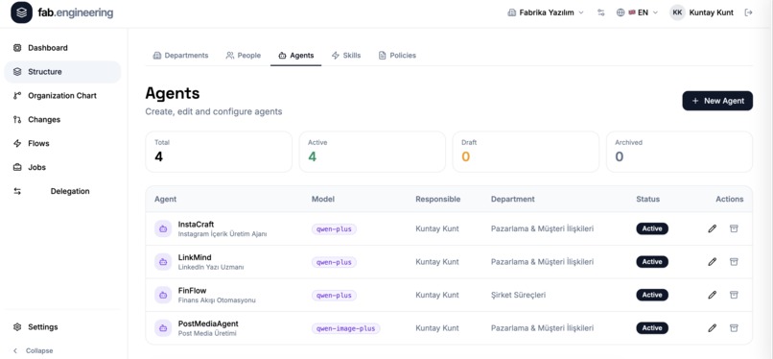Switch to the Policies tab
This screenshot has width=773, height=359.
pyautogui.click(x=397, y=56)
